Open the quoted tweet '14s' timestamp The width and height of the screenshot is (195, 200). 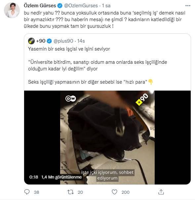tap(81, 41)
